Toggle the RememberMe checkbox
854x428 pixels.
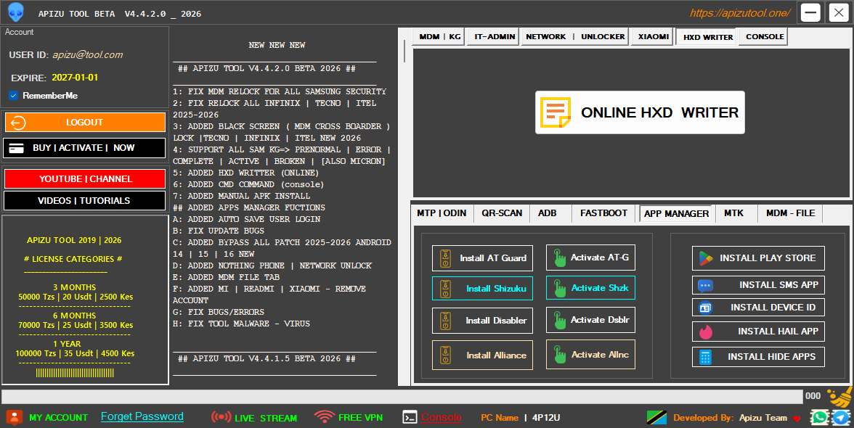[x=14, y=96]
